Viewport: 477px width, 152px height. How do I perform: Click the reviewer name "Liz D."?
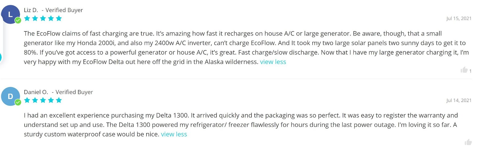coord(31,10)
